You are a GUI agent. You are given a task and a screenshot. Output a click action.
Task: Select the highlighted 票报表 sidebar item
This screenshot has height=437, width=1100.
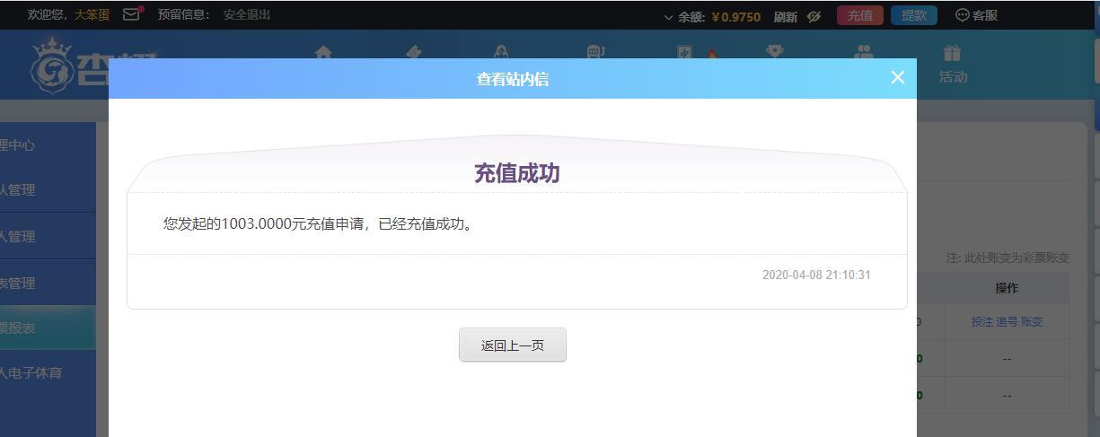(48, 328)
